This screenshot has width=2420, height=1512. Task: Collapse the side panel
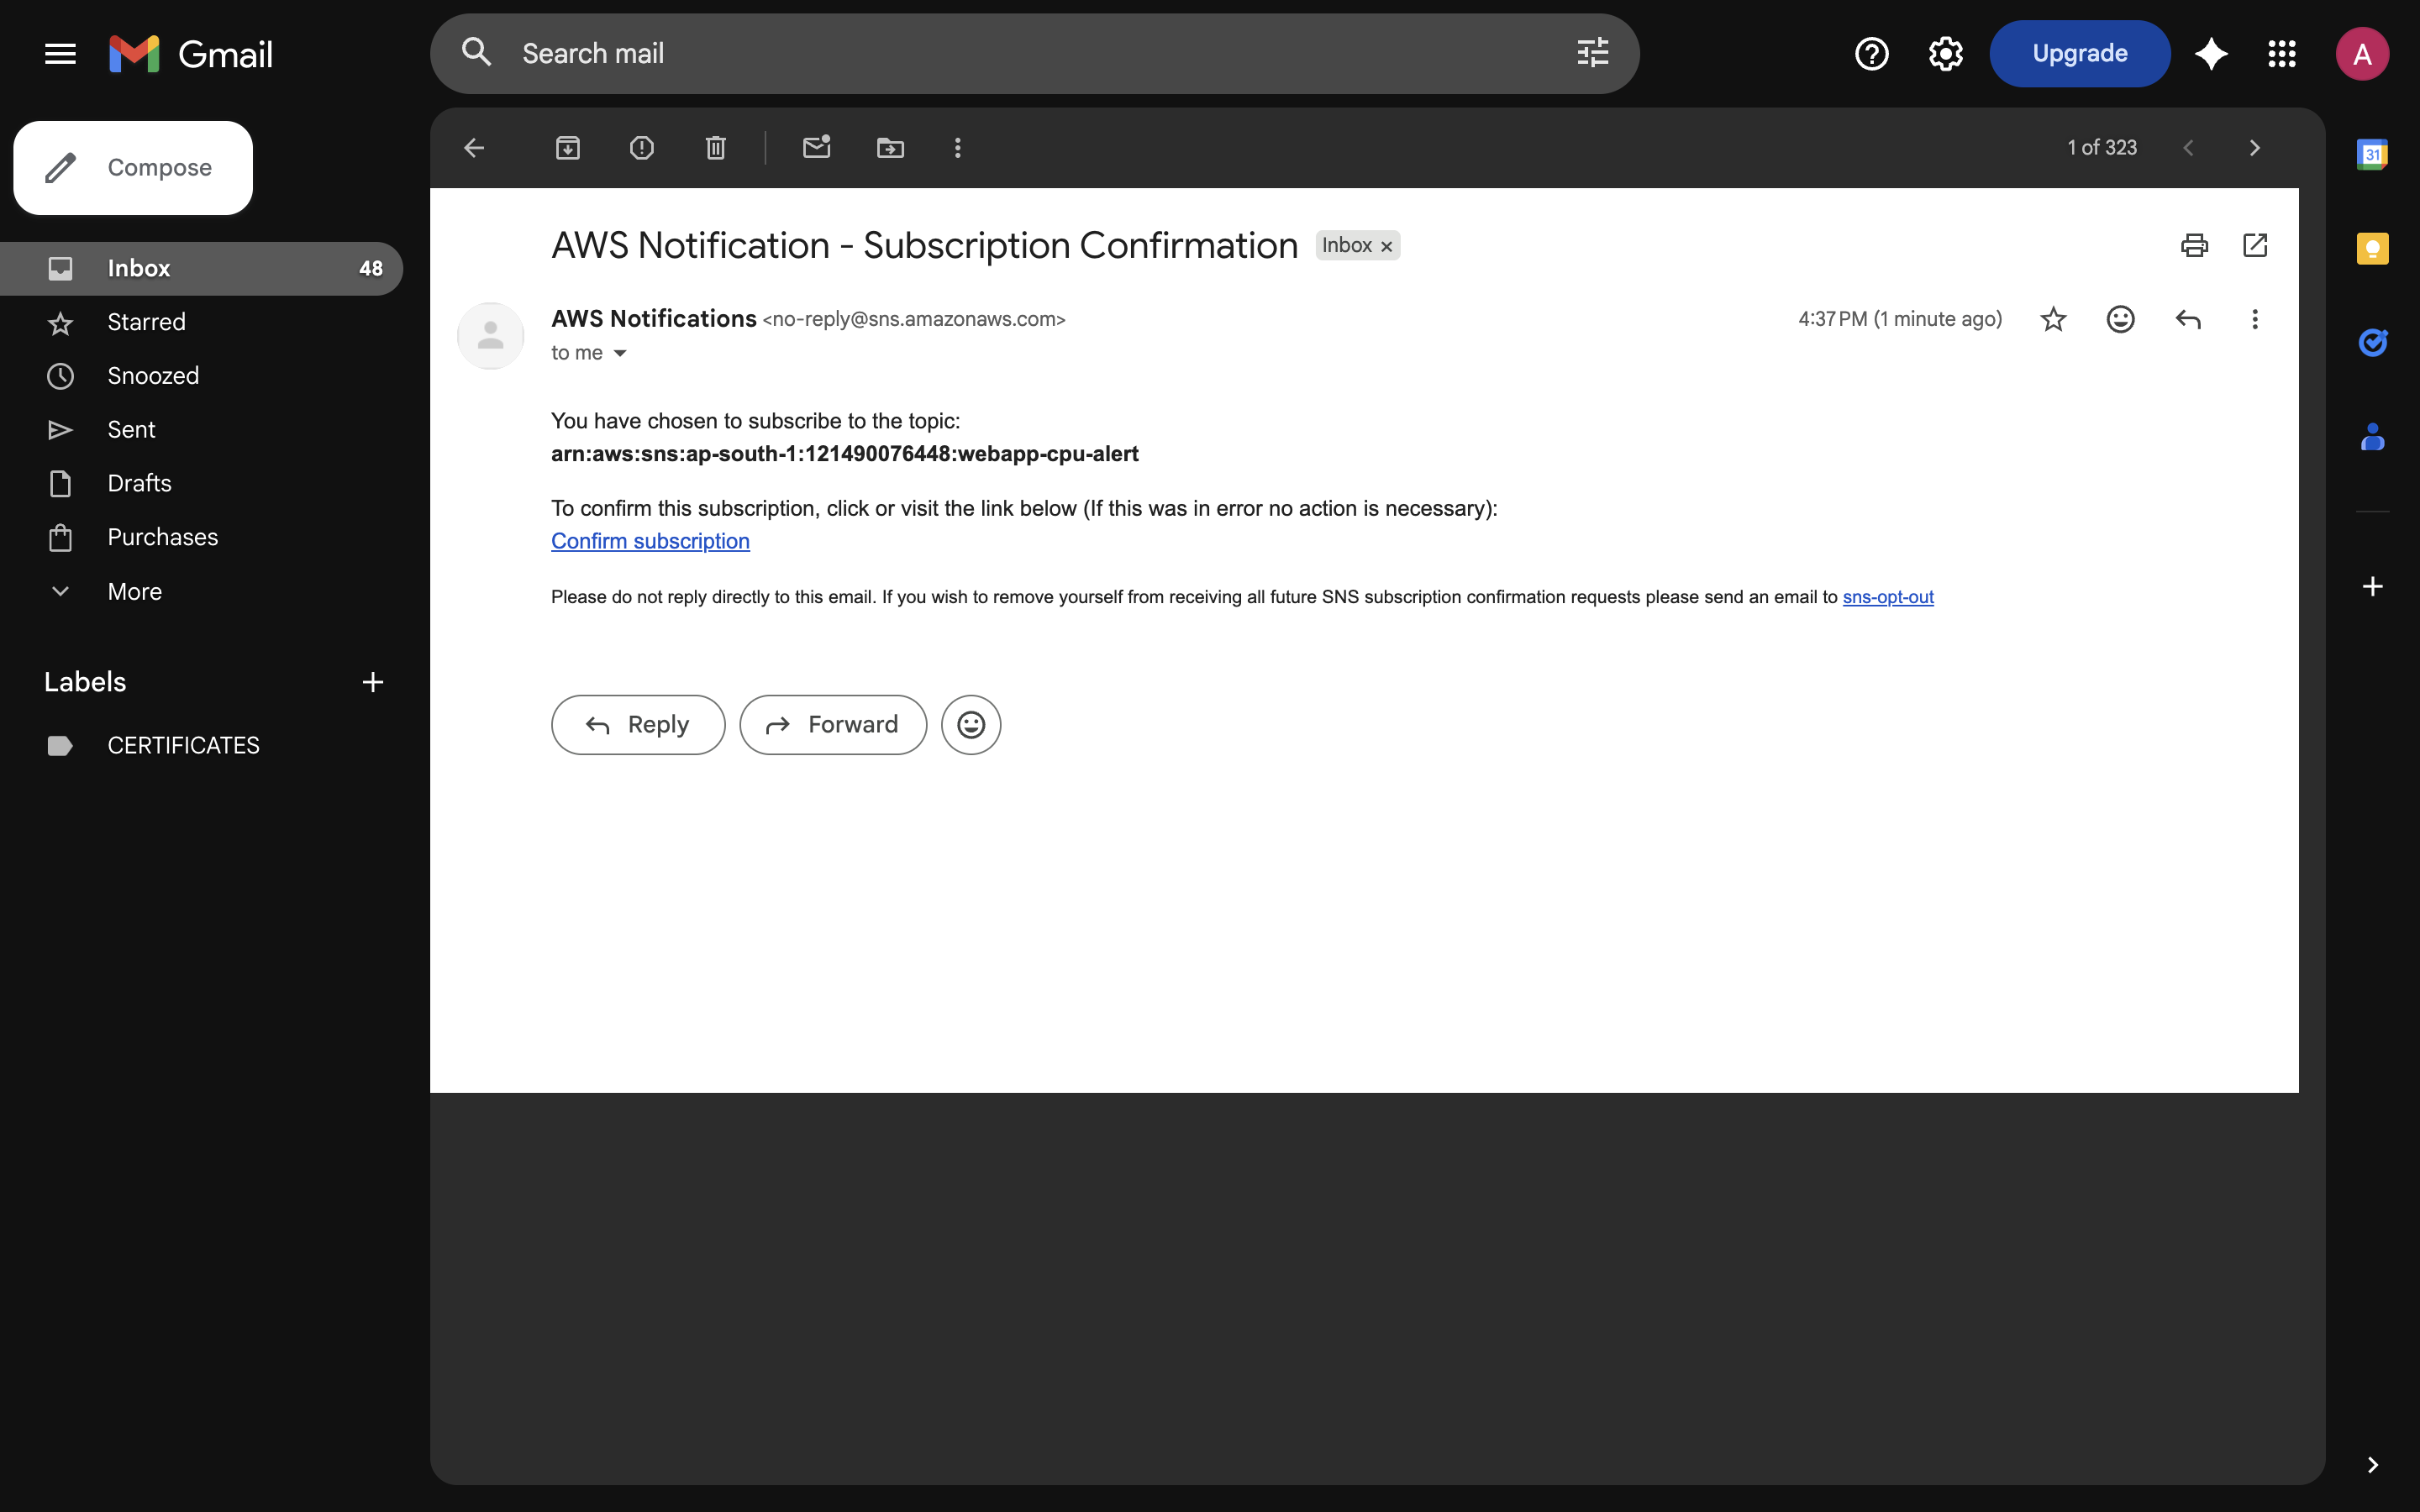pos(2373,1465)
